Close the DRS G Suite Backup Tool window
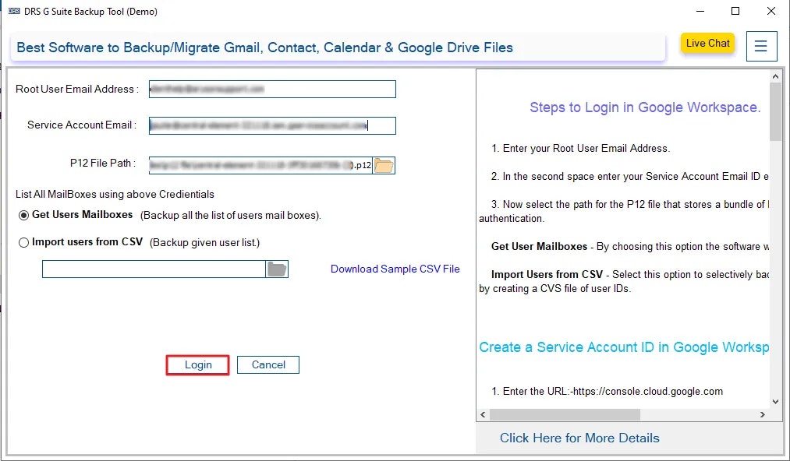 pos(771,11)
